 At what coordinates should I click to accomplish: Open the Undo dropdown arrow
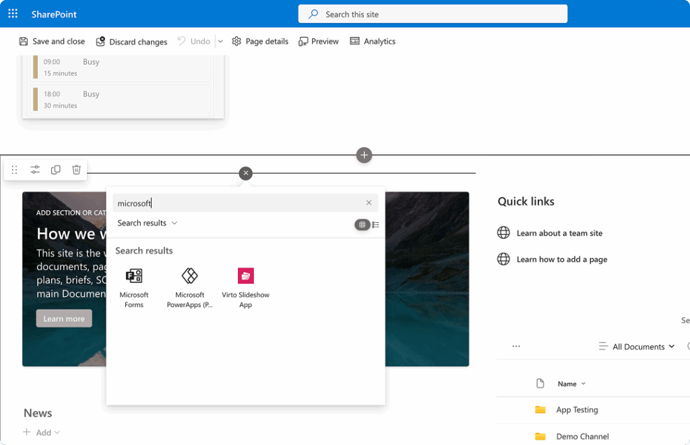220,41
